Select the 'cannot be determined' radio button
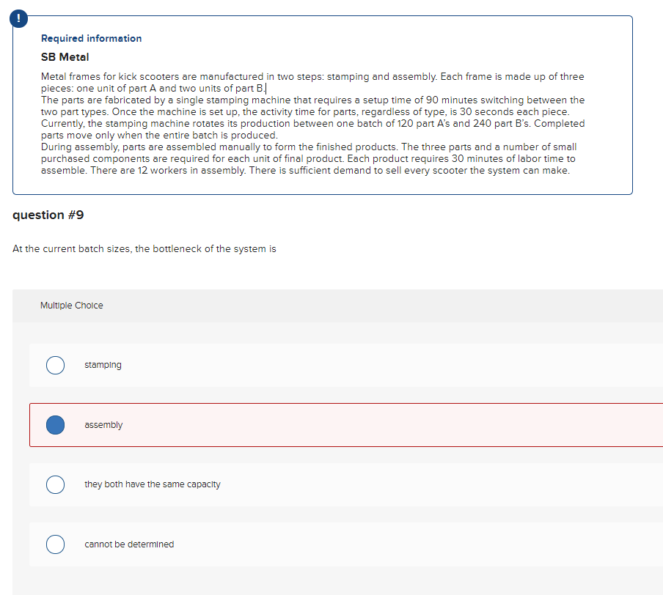Screen dimensions: 663x595 coord(55,544)
